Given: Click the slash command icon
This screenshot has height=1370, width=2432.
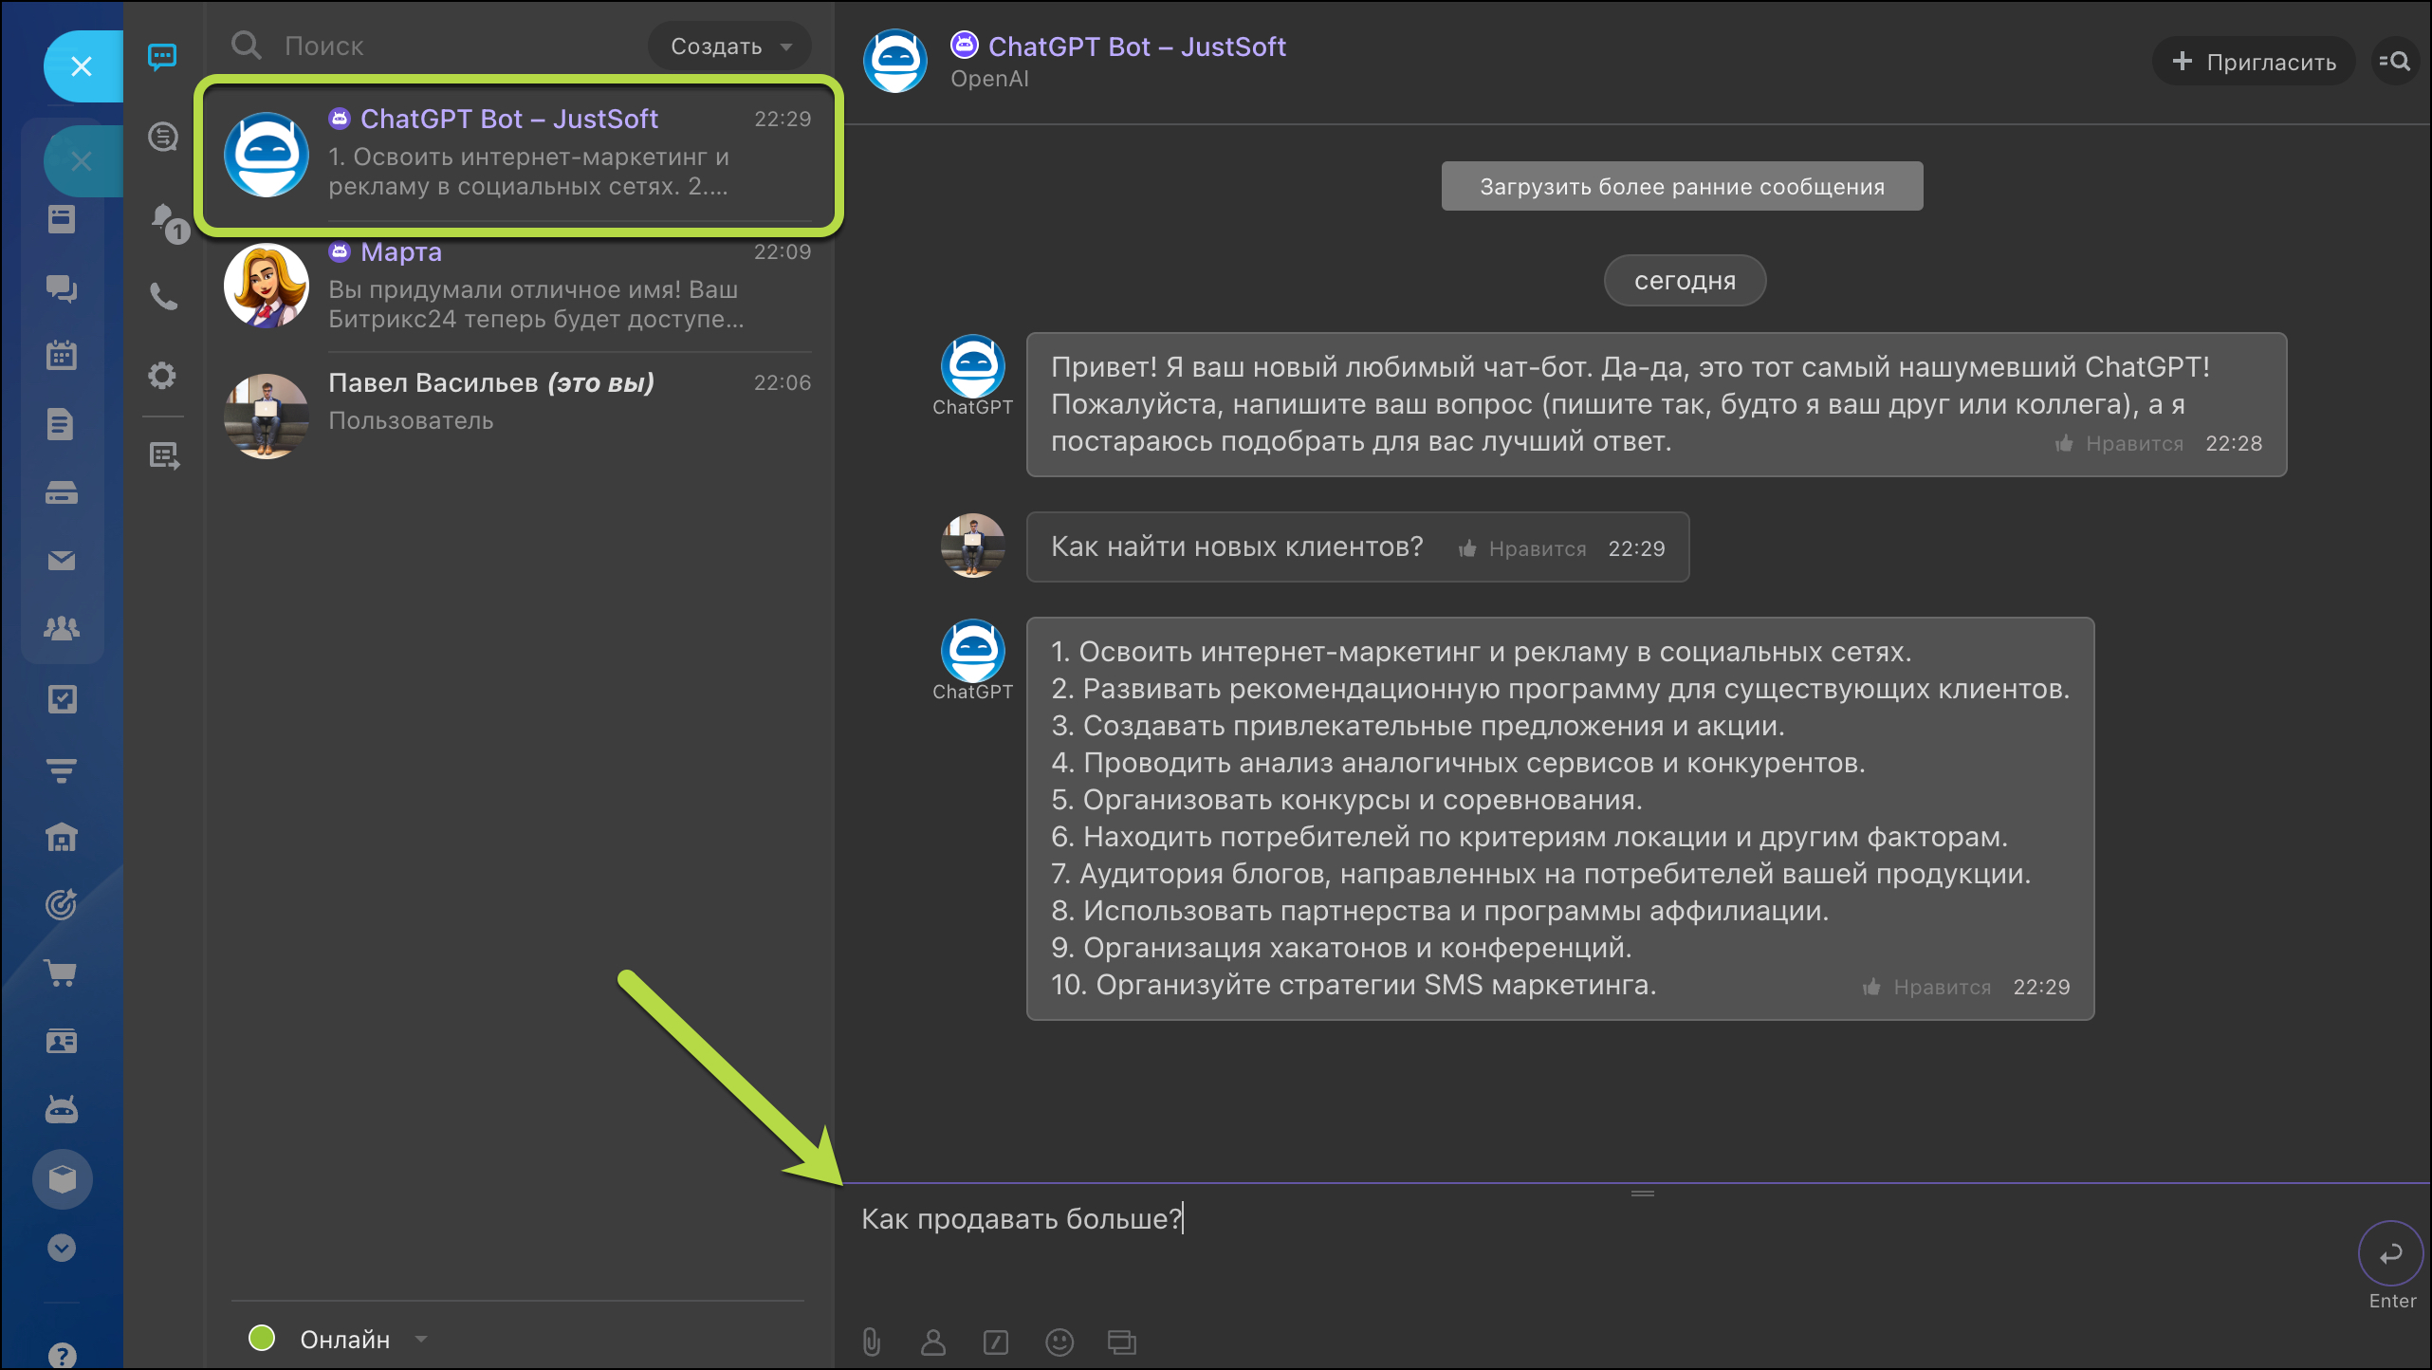Looking at the screenshot, I should click(x=996, y=1342).
